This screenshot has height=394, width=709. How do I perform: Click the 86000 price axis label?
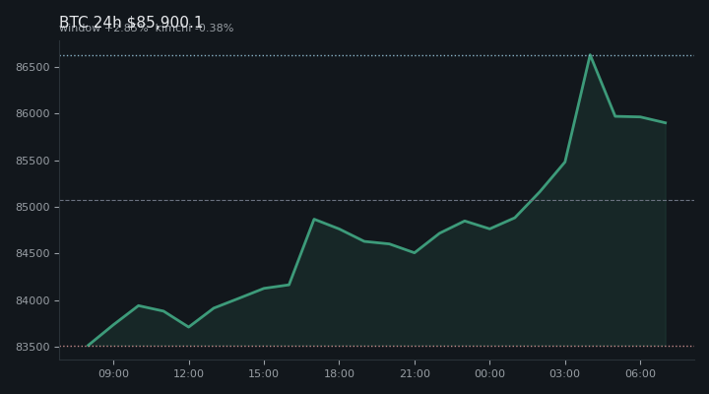coord(32,114)
